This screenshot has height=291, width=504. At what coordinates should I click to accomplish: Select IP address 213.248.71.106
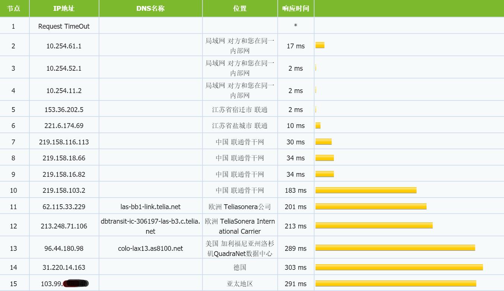tap(64, 226)
